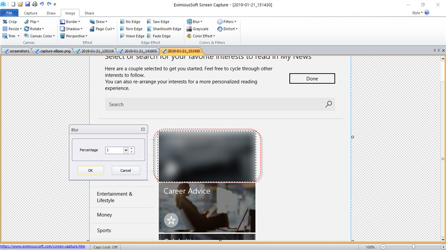Open the Resize tool
Viewport: 446px width, 250px height.
12,29
